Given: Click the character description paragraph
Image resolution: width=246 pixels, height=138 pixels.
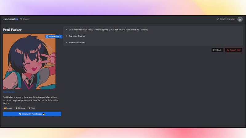Looking at the screenshot, I should 31,100.
